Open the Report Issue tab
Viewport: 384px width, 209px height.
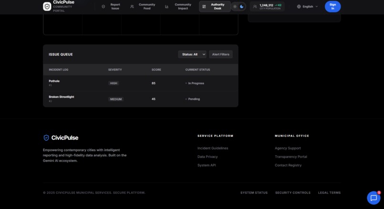111,7
